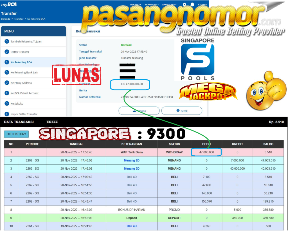Click the Nomor Referensi value
This screenshot has height=231, width=288.
click(x=147, y=97)
